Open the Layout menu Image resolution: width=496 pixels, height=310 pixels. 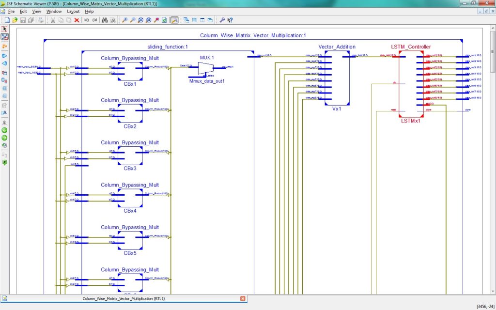(x=73, y=11)
